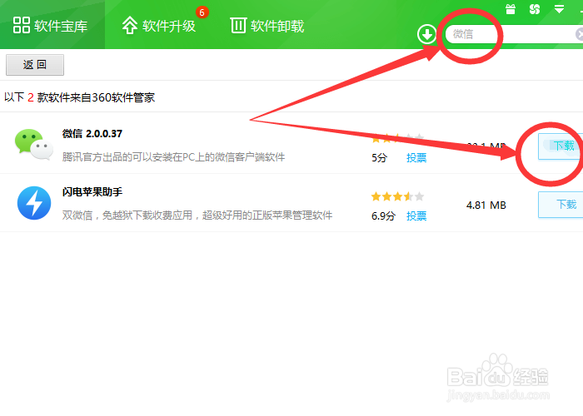Vote for 微信 via 投票 link

click(x=416, y=158)
